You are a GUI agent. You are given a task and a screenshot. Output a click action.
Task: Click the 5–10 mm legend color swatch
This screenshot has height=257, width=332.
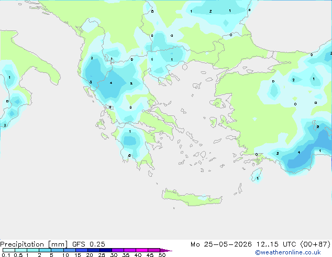pos(57,250)
